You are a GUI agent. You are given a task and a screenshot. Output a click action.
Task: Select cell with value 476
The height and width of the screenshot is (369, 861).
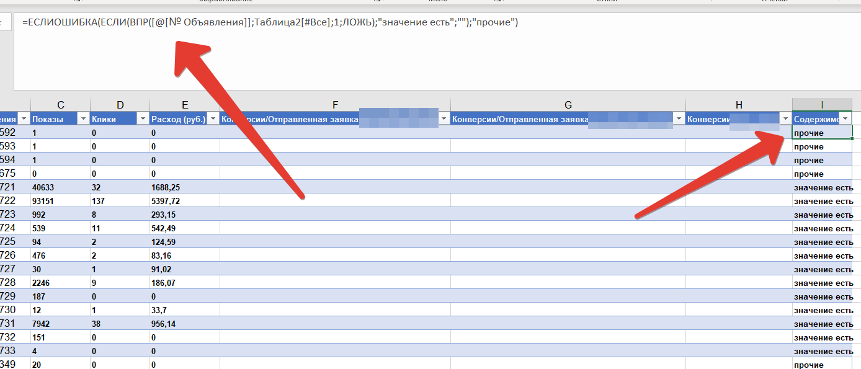(60, 256)
